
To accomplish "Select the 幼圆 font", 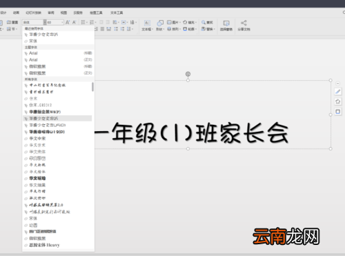I will [57, 225].
